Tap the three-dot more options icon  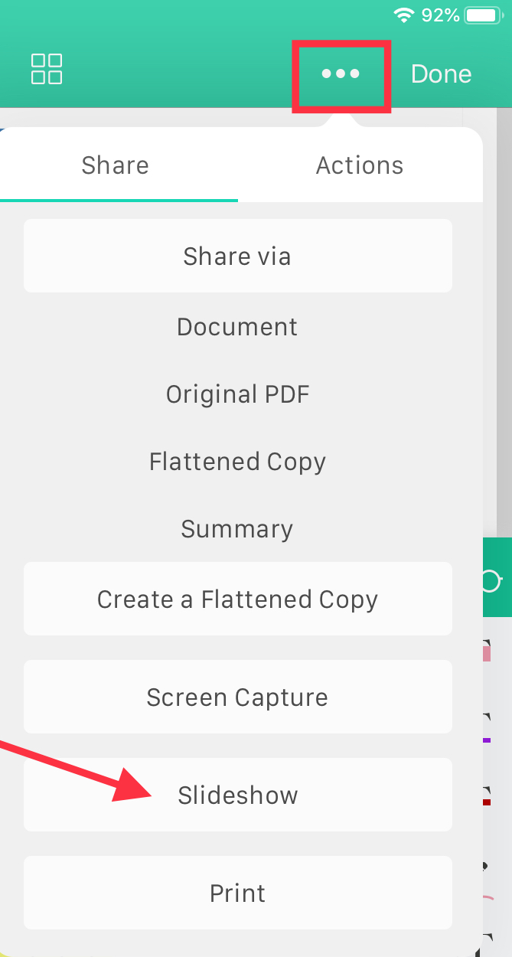coord(341,73)
